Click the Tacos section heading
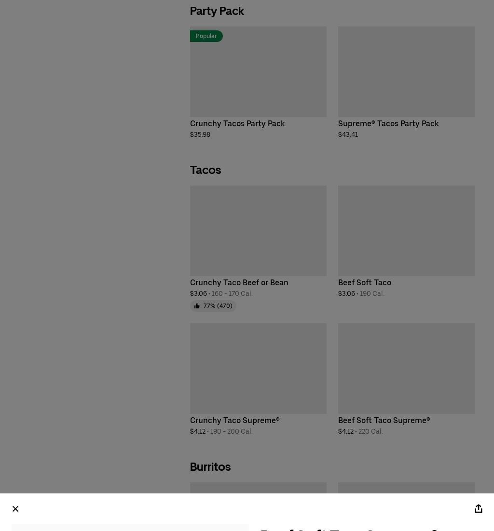This screenshot has width=494, height=531. pos(206,170)
